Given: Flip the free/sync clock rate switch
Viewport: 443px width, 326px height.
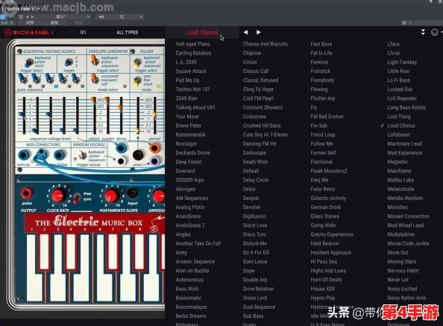Looking at the screenshot, I should click(x=77, y=198).
